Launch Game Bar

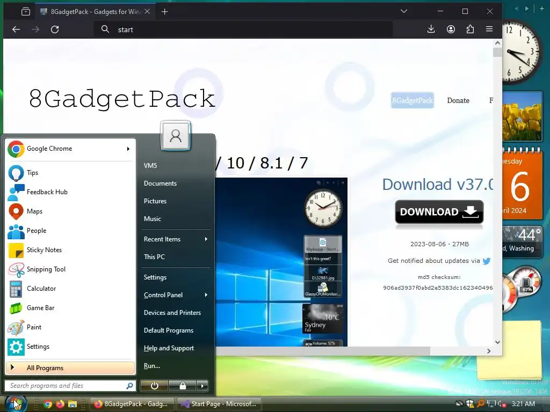pos(70,307)
